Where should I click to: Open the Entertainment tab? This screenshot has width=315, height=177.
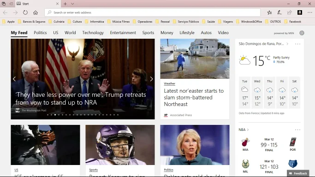(123, 33)
